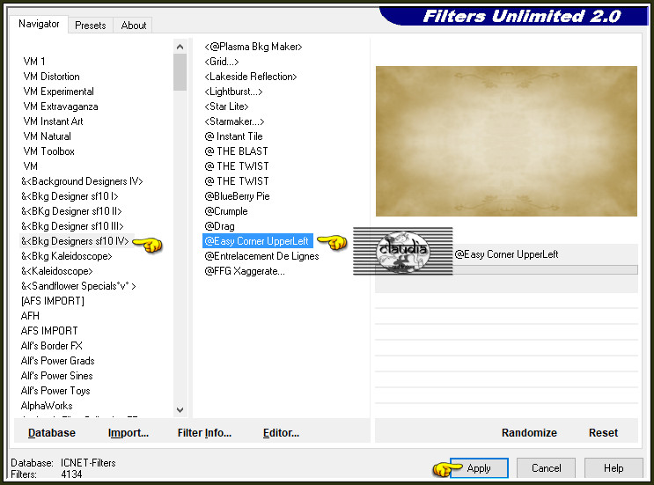
Task: Select &<Bkg Designer sf10 III> category
Action: coord(72,226)
